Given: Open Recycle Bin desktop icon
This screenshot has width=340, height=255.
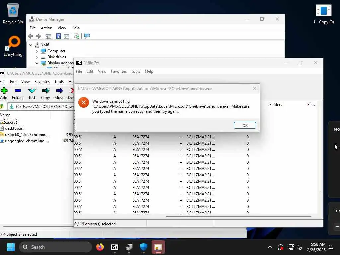Looking at the screenshot, I should click(13, 13).
